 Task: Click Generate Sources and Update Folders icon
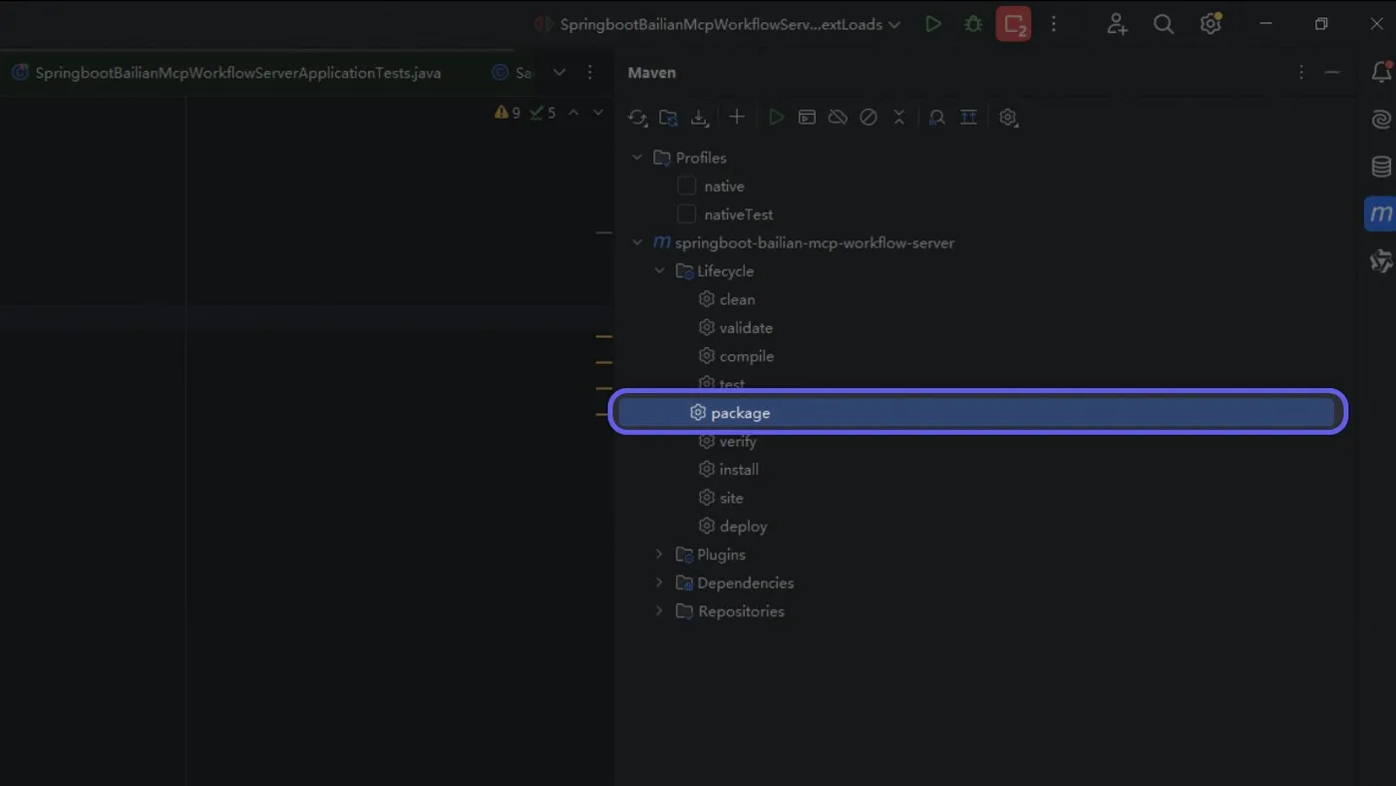[x=668, y=118]
